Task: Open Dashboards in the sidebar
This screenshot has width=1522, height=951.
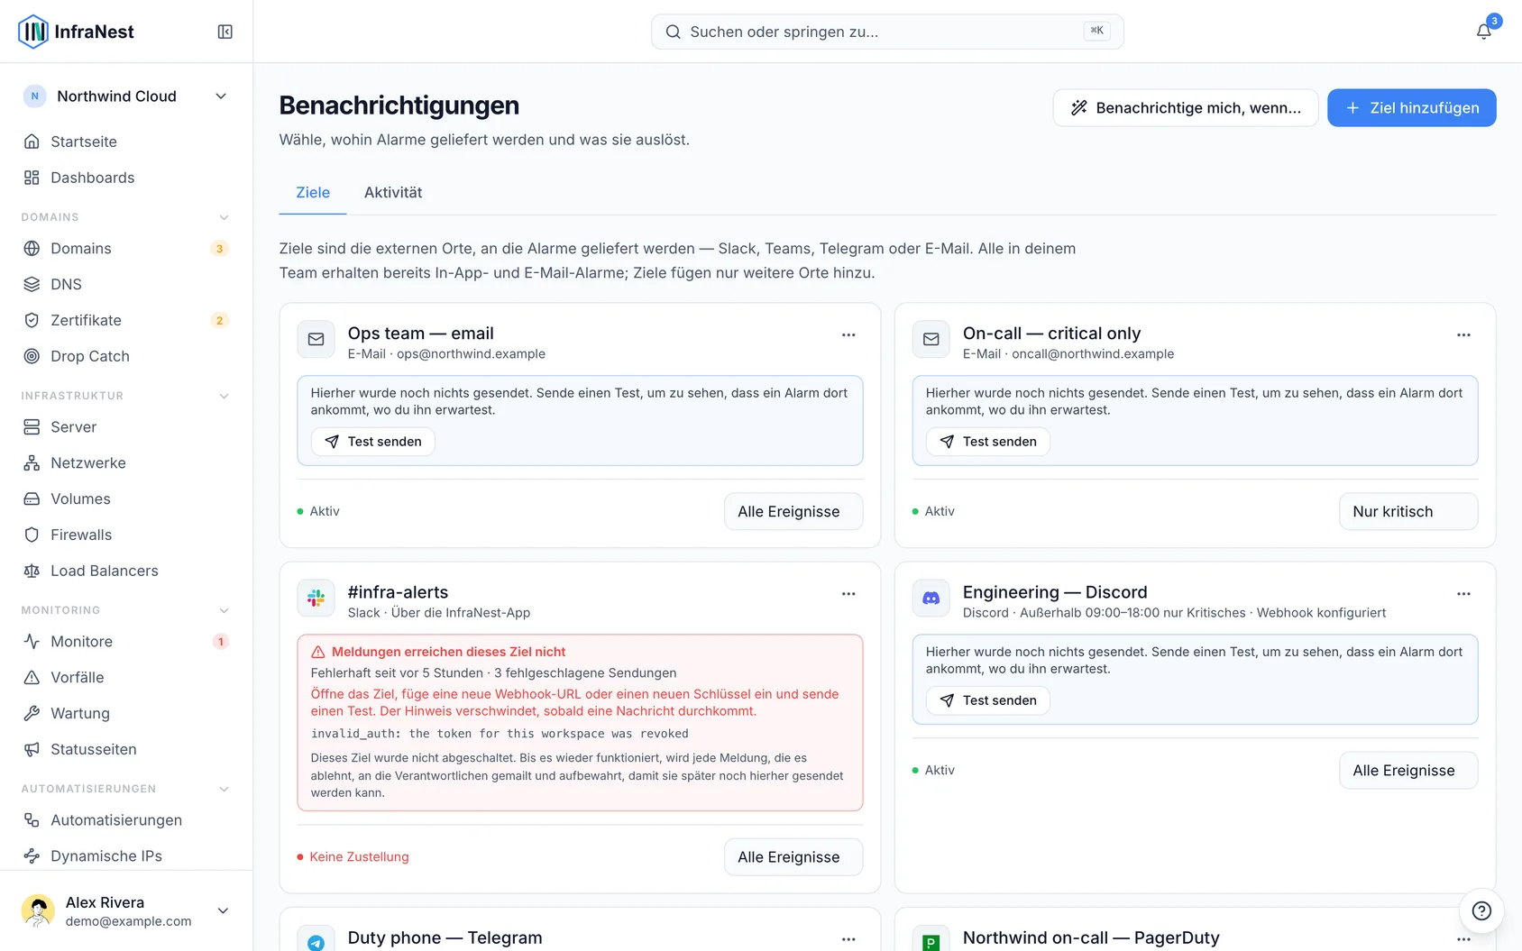Action: tap(126, 178)
